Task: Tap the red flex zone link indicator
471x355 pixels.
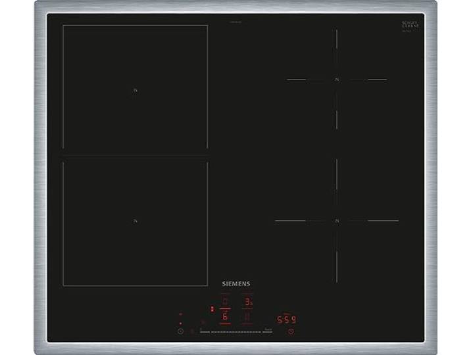Action: pos(212,309)
